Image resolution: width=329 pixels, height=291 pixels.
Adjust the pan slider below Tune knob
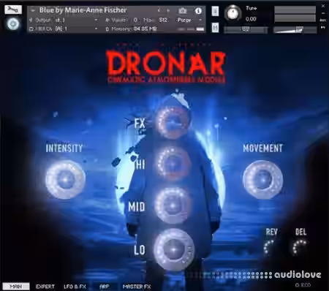coord(246,30)
